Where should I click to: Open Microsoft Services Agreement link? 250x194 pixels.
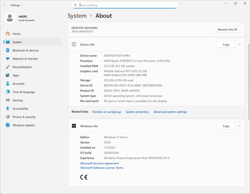coord(100,163)
